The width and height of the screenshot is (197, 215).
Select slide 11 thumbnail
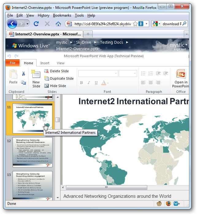click(33, 118)
